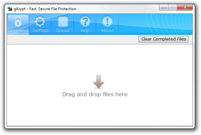Switch to the Help tab label

point(85,30)
